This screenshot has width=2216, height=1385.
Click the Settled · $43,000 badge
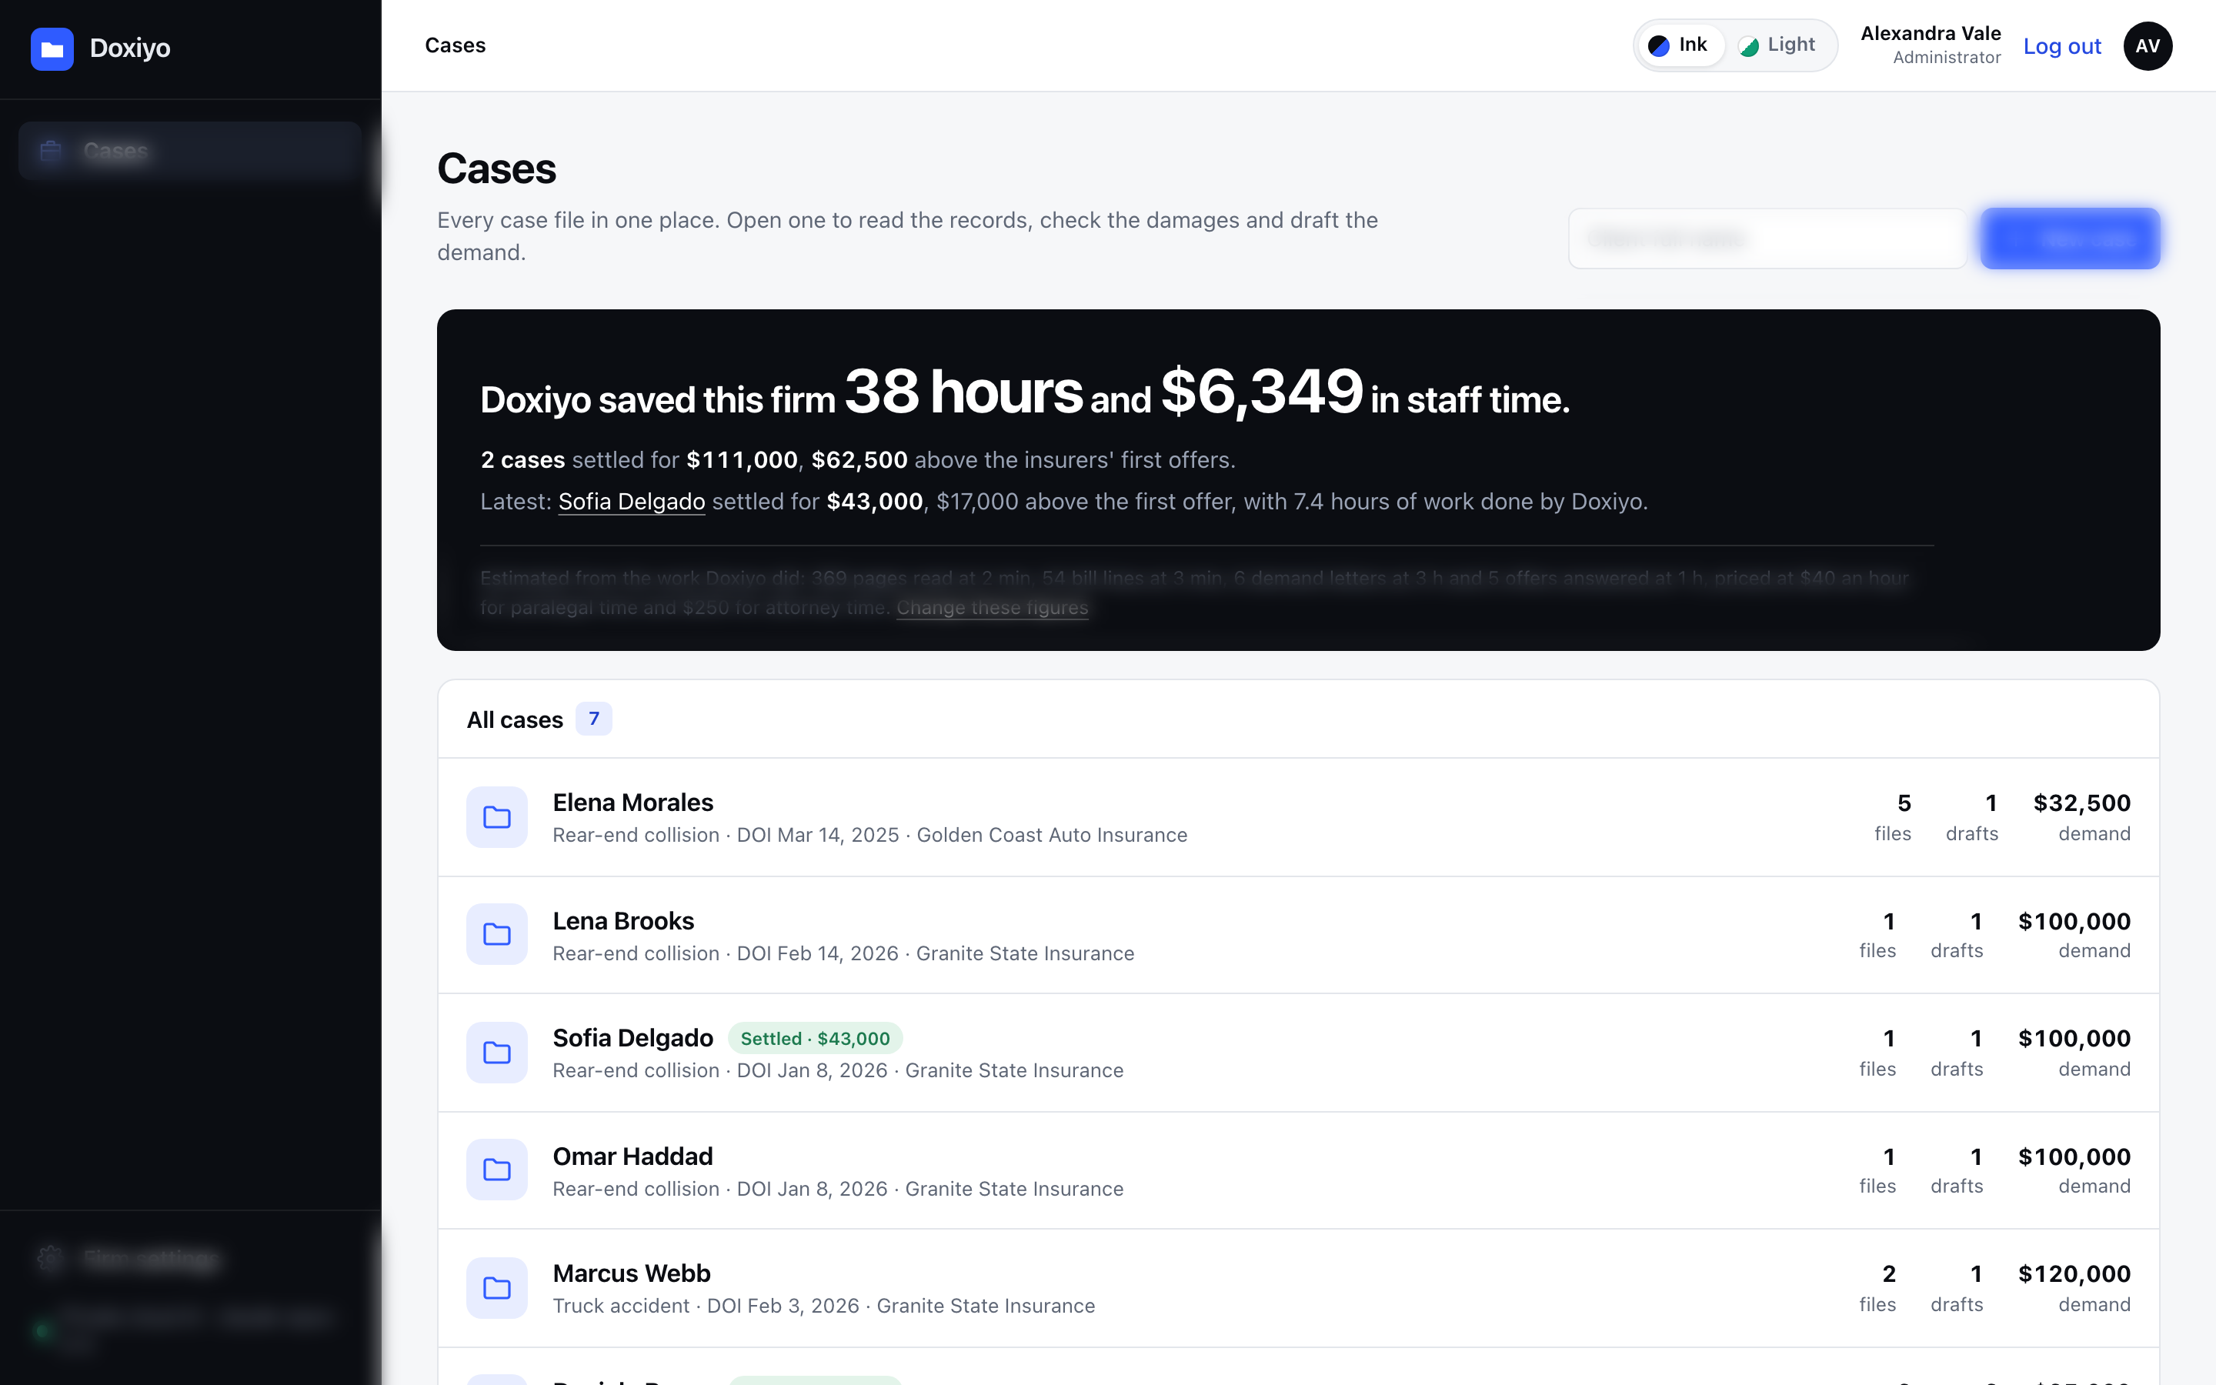815,1039
